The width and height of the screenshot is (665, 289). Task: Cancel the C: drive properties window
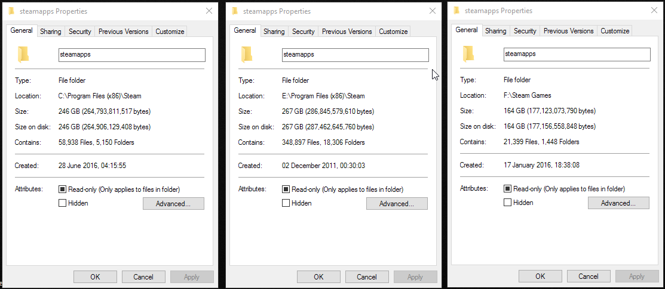[143, 277]
